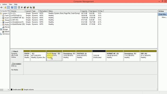Screen dimensions: 167x94
Task: Select the 10.00 GB Unallocated partition block
Action: pyautogui.click(x=99, y=56)
